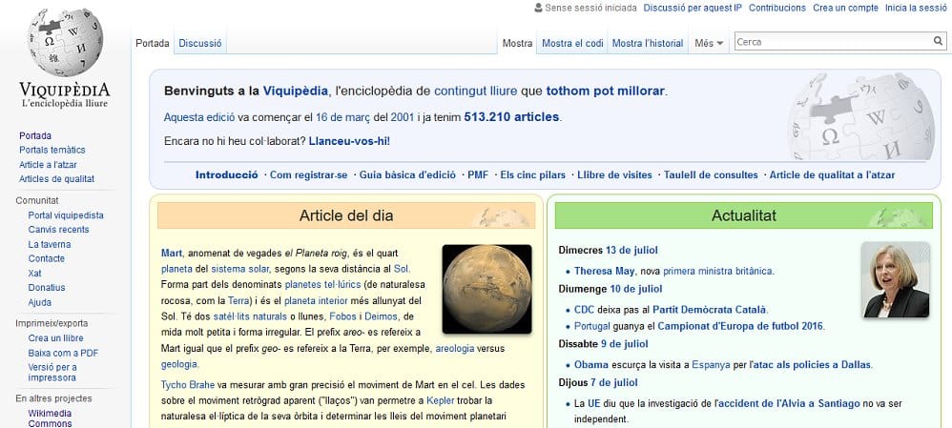Select the Mostra tab
Viewport: 952px width, 428px height.
coord(517,43)
